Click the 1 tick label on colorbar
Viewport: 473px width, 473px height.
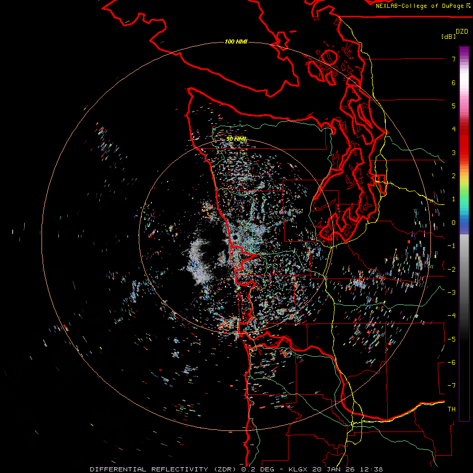click(x=454, y=199)
